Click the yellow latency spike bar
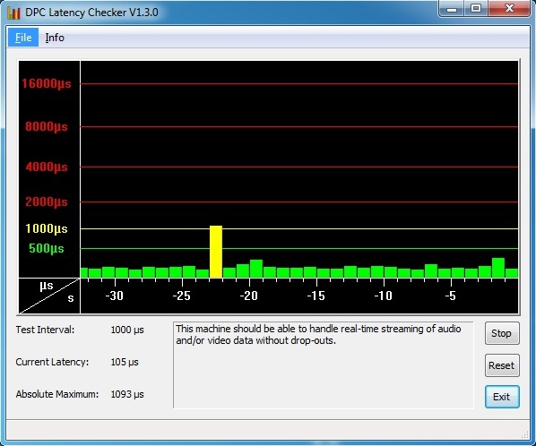 [x=216, y=252]
